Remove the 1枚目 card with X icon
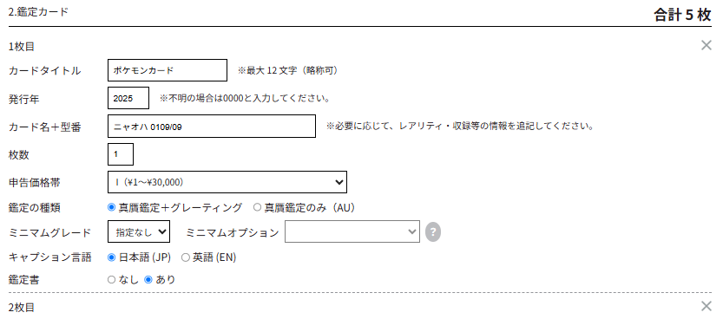 (x=706, y=45)
